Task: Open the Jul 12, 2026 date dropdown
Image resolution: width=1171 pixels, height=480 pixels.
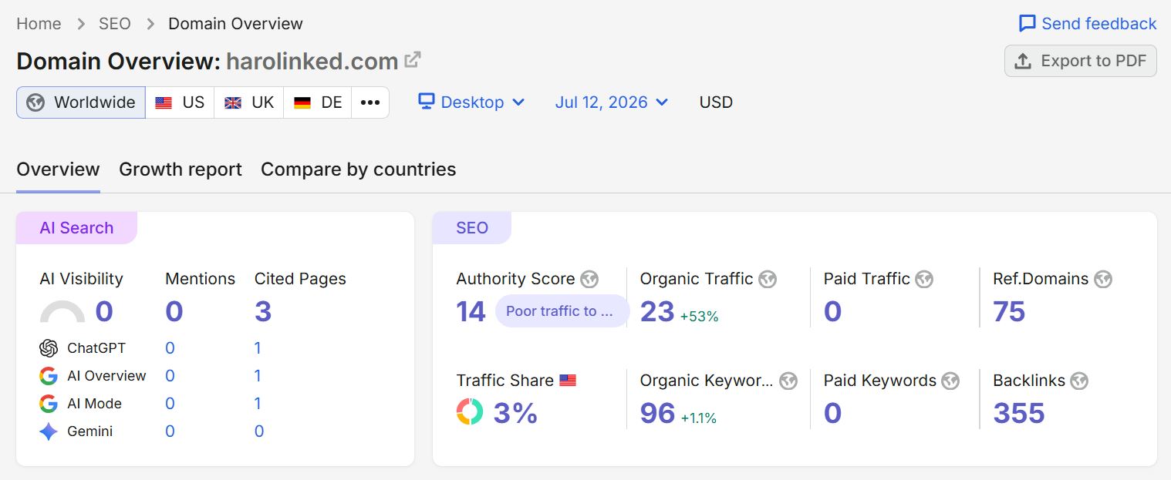Action: (x=612, y=102)
